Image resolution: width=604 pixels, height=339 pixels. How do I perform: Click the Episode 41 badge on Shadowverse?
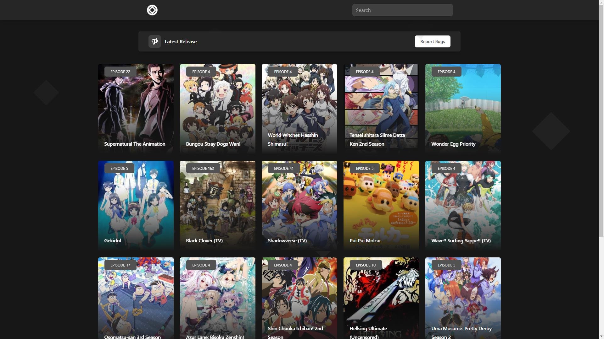coord(284,168)
